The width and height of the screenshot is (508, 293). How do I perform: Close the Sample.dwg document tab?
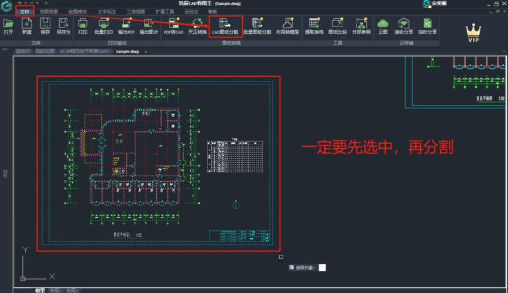(x=146, y=52)
